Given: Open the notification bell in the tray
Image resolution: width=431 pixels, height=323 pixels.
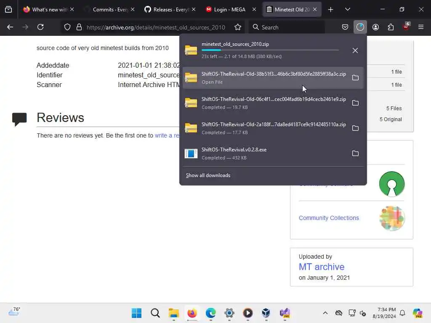Looking at the screenshot, I should 402,313.
